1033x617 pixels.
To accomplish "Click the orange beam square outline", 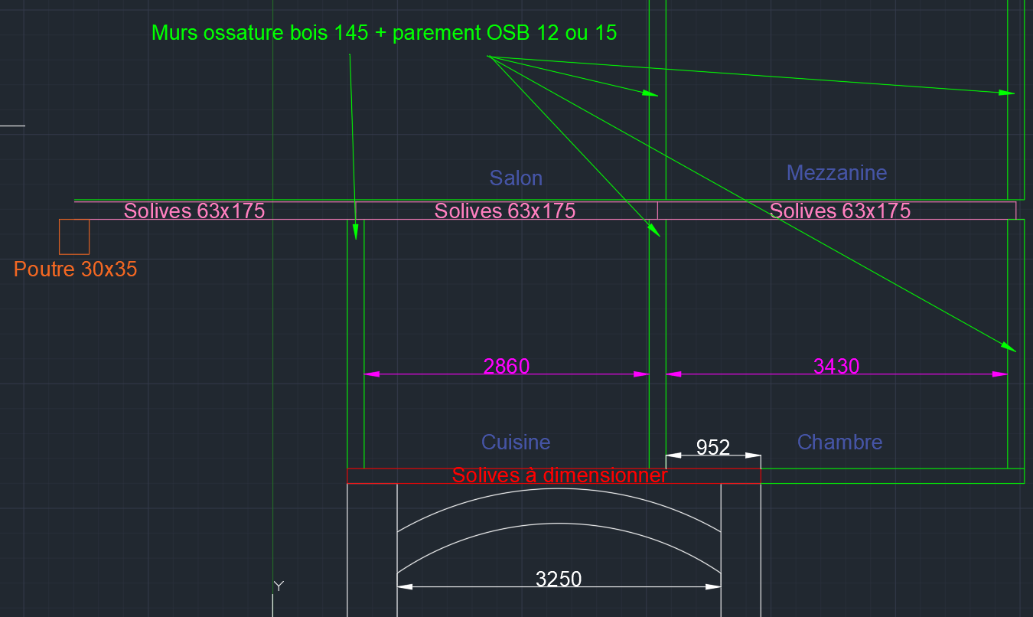I will point(74,220).
